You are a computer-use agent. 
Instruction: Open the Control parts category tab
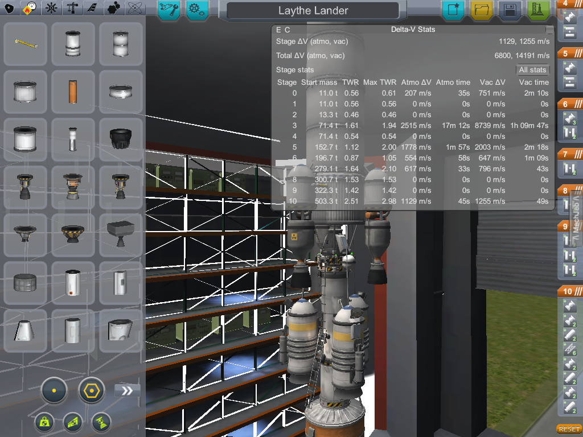(51, 8)
